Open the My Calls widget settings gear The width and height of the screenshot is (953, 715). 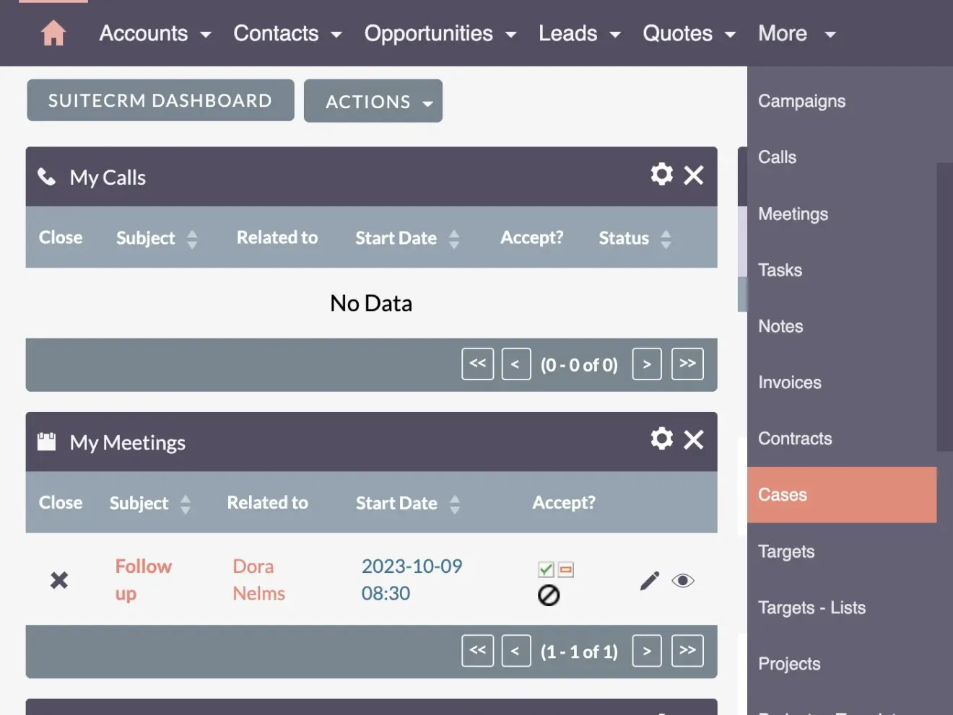pyautogui.click(x=661, y=174)
